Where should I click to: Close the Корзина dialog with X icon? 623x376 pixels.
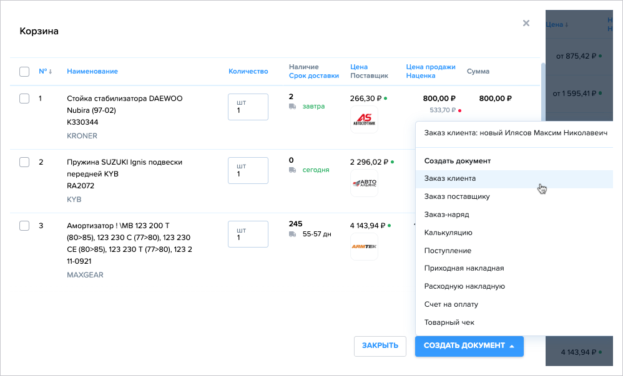coord(526,23)
